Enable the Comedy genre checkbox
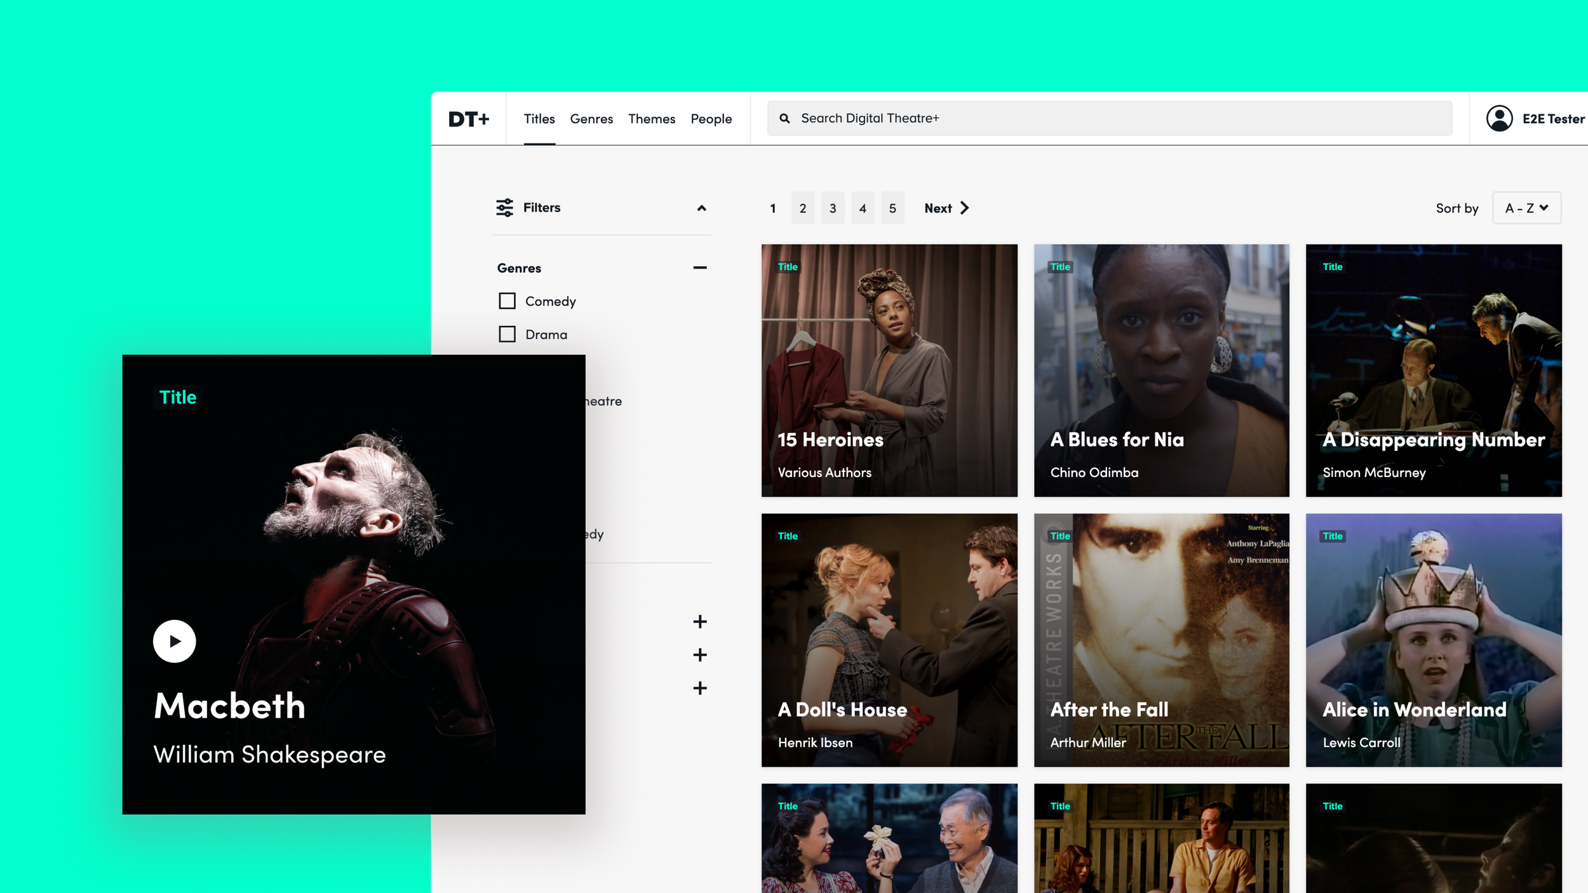Viewport: 1588px width, 893px height. 507,300
